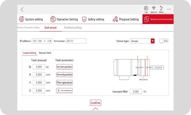The width and height of the screenshot is (191, 115).
Task: Select the System setting gear icon
Action: click(21, 19)
